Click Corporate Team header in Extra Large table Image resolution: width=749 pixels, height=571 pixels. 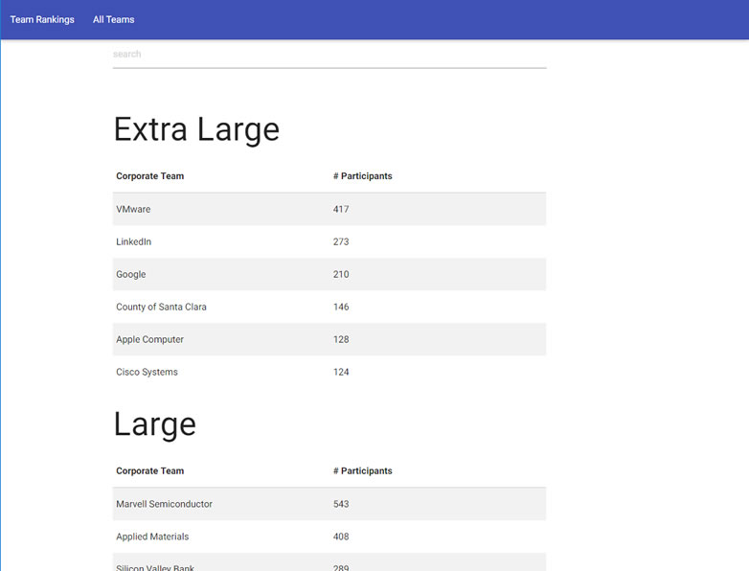tap(149, 176)
